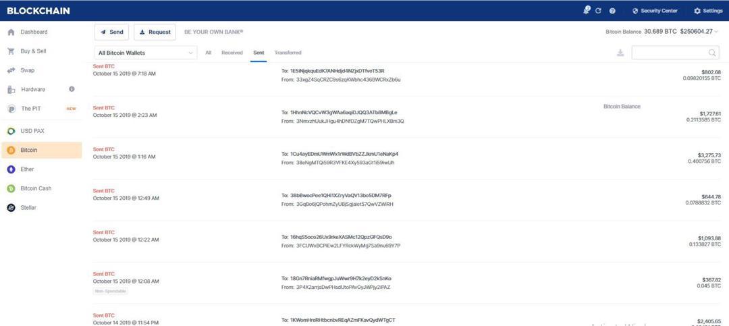Click the download transactions icon
This screenshot has width=729, height=326.
tap(620, 53)
